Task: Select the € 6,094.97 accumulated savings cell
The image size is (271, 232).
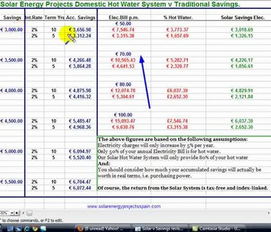Action: (x=80, y=151)
